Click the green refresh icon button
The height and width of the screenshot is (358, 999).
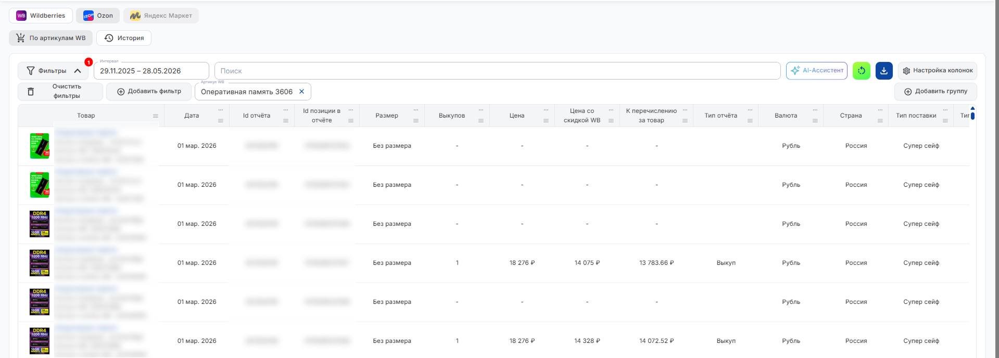(x=862, y=71)
